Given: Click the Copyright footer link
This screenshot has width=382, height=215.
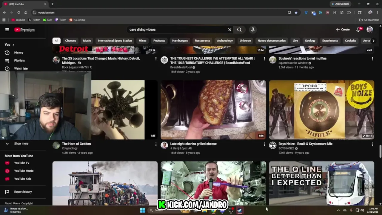Looking at the screenshot, I should coord(27,203).
